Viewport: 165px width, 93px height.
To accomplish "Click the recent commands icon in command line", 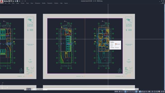I will pos(32,89).
